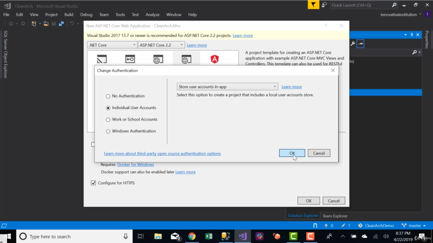The width and height of the screenshot is (433, 243).
Task: Open the Tools menu
Action: click(x=120, y=15)
